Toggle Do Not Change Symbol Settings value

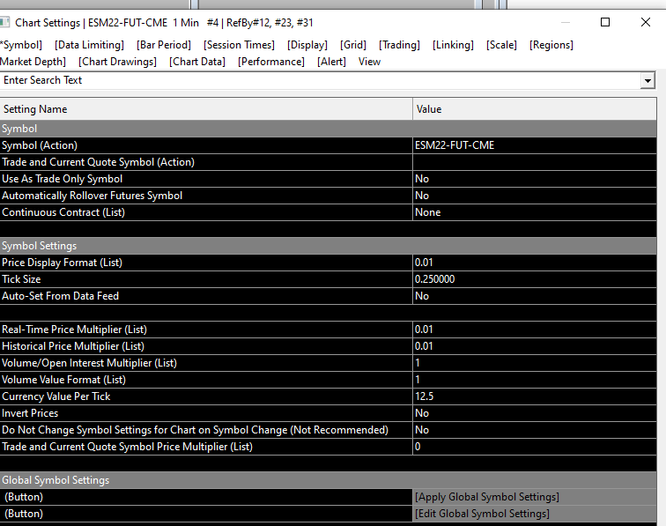(x=535, y=430)
